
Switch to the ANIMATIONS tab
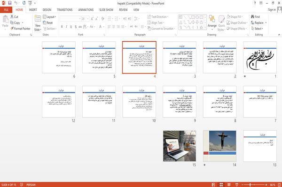point(86,10)
